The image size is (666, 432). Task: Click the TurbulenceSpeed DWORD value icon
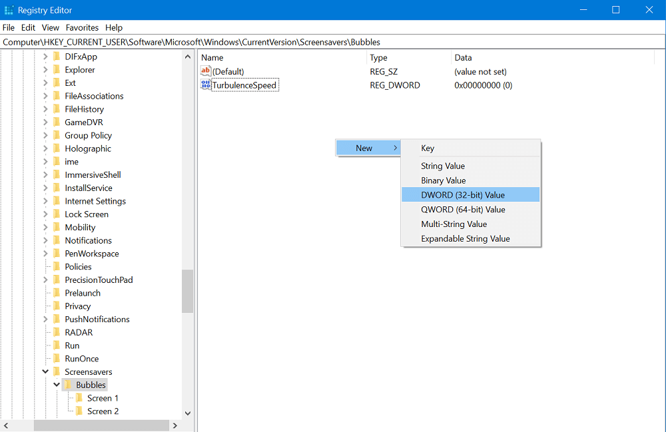[206, 85]
